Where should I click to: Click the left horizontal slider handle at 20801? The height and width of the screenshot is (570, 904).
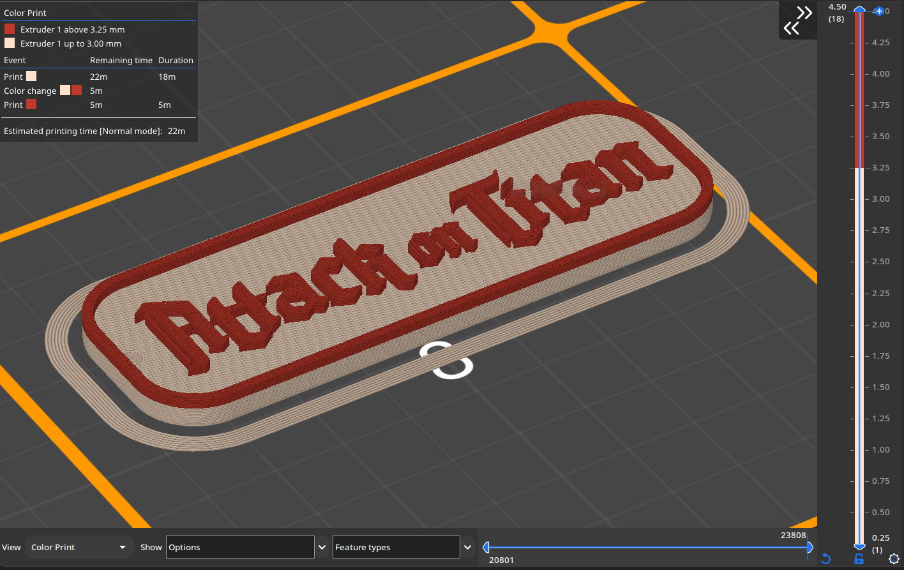pos(486,547)
